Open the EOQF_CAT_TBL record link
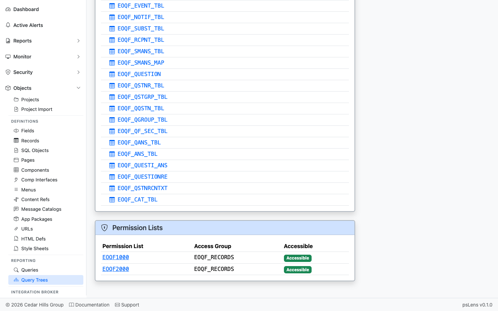This screenshot has height=311, width=498. pos(137,199)
